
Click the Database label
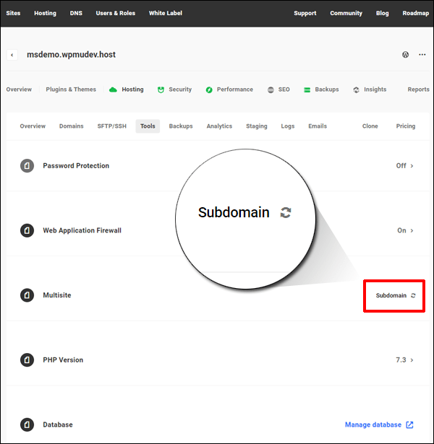pos(58,425)
